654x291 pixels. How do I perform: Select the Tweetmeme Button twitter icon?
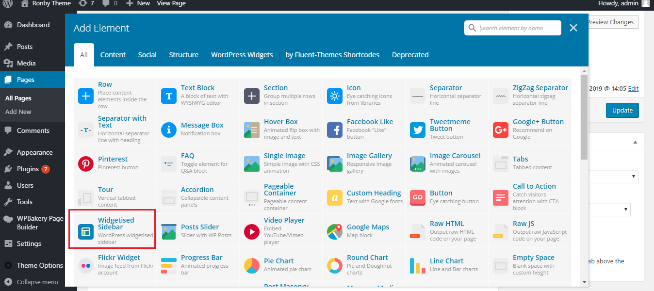pyautogui.click(x=418, y=130)
